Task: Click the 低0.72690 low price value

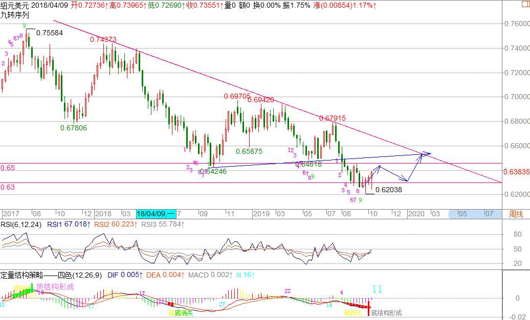Action: tap(167, 6)
